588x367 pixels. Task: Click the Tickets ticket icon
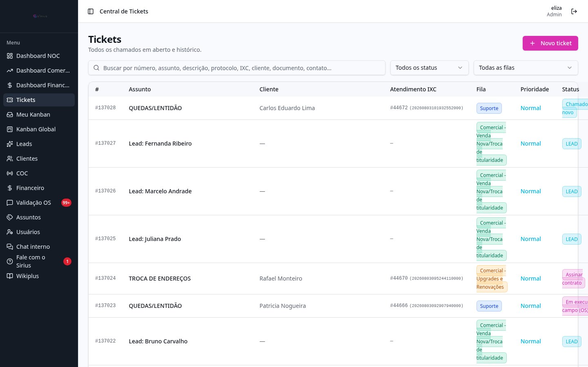[10, 100]
